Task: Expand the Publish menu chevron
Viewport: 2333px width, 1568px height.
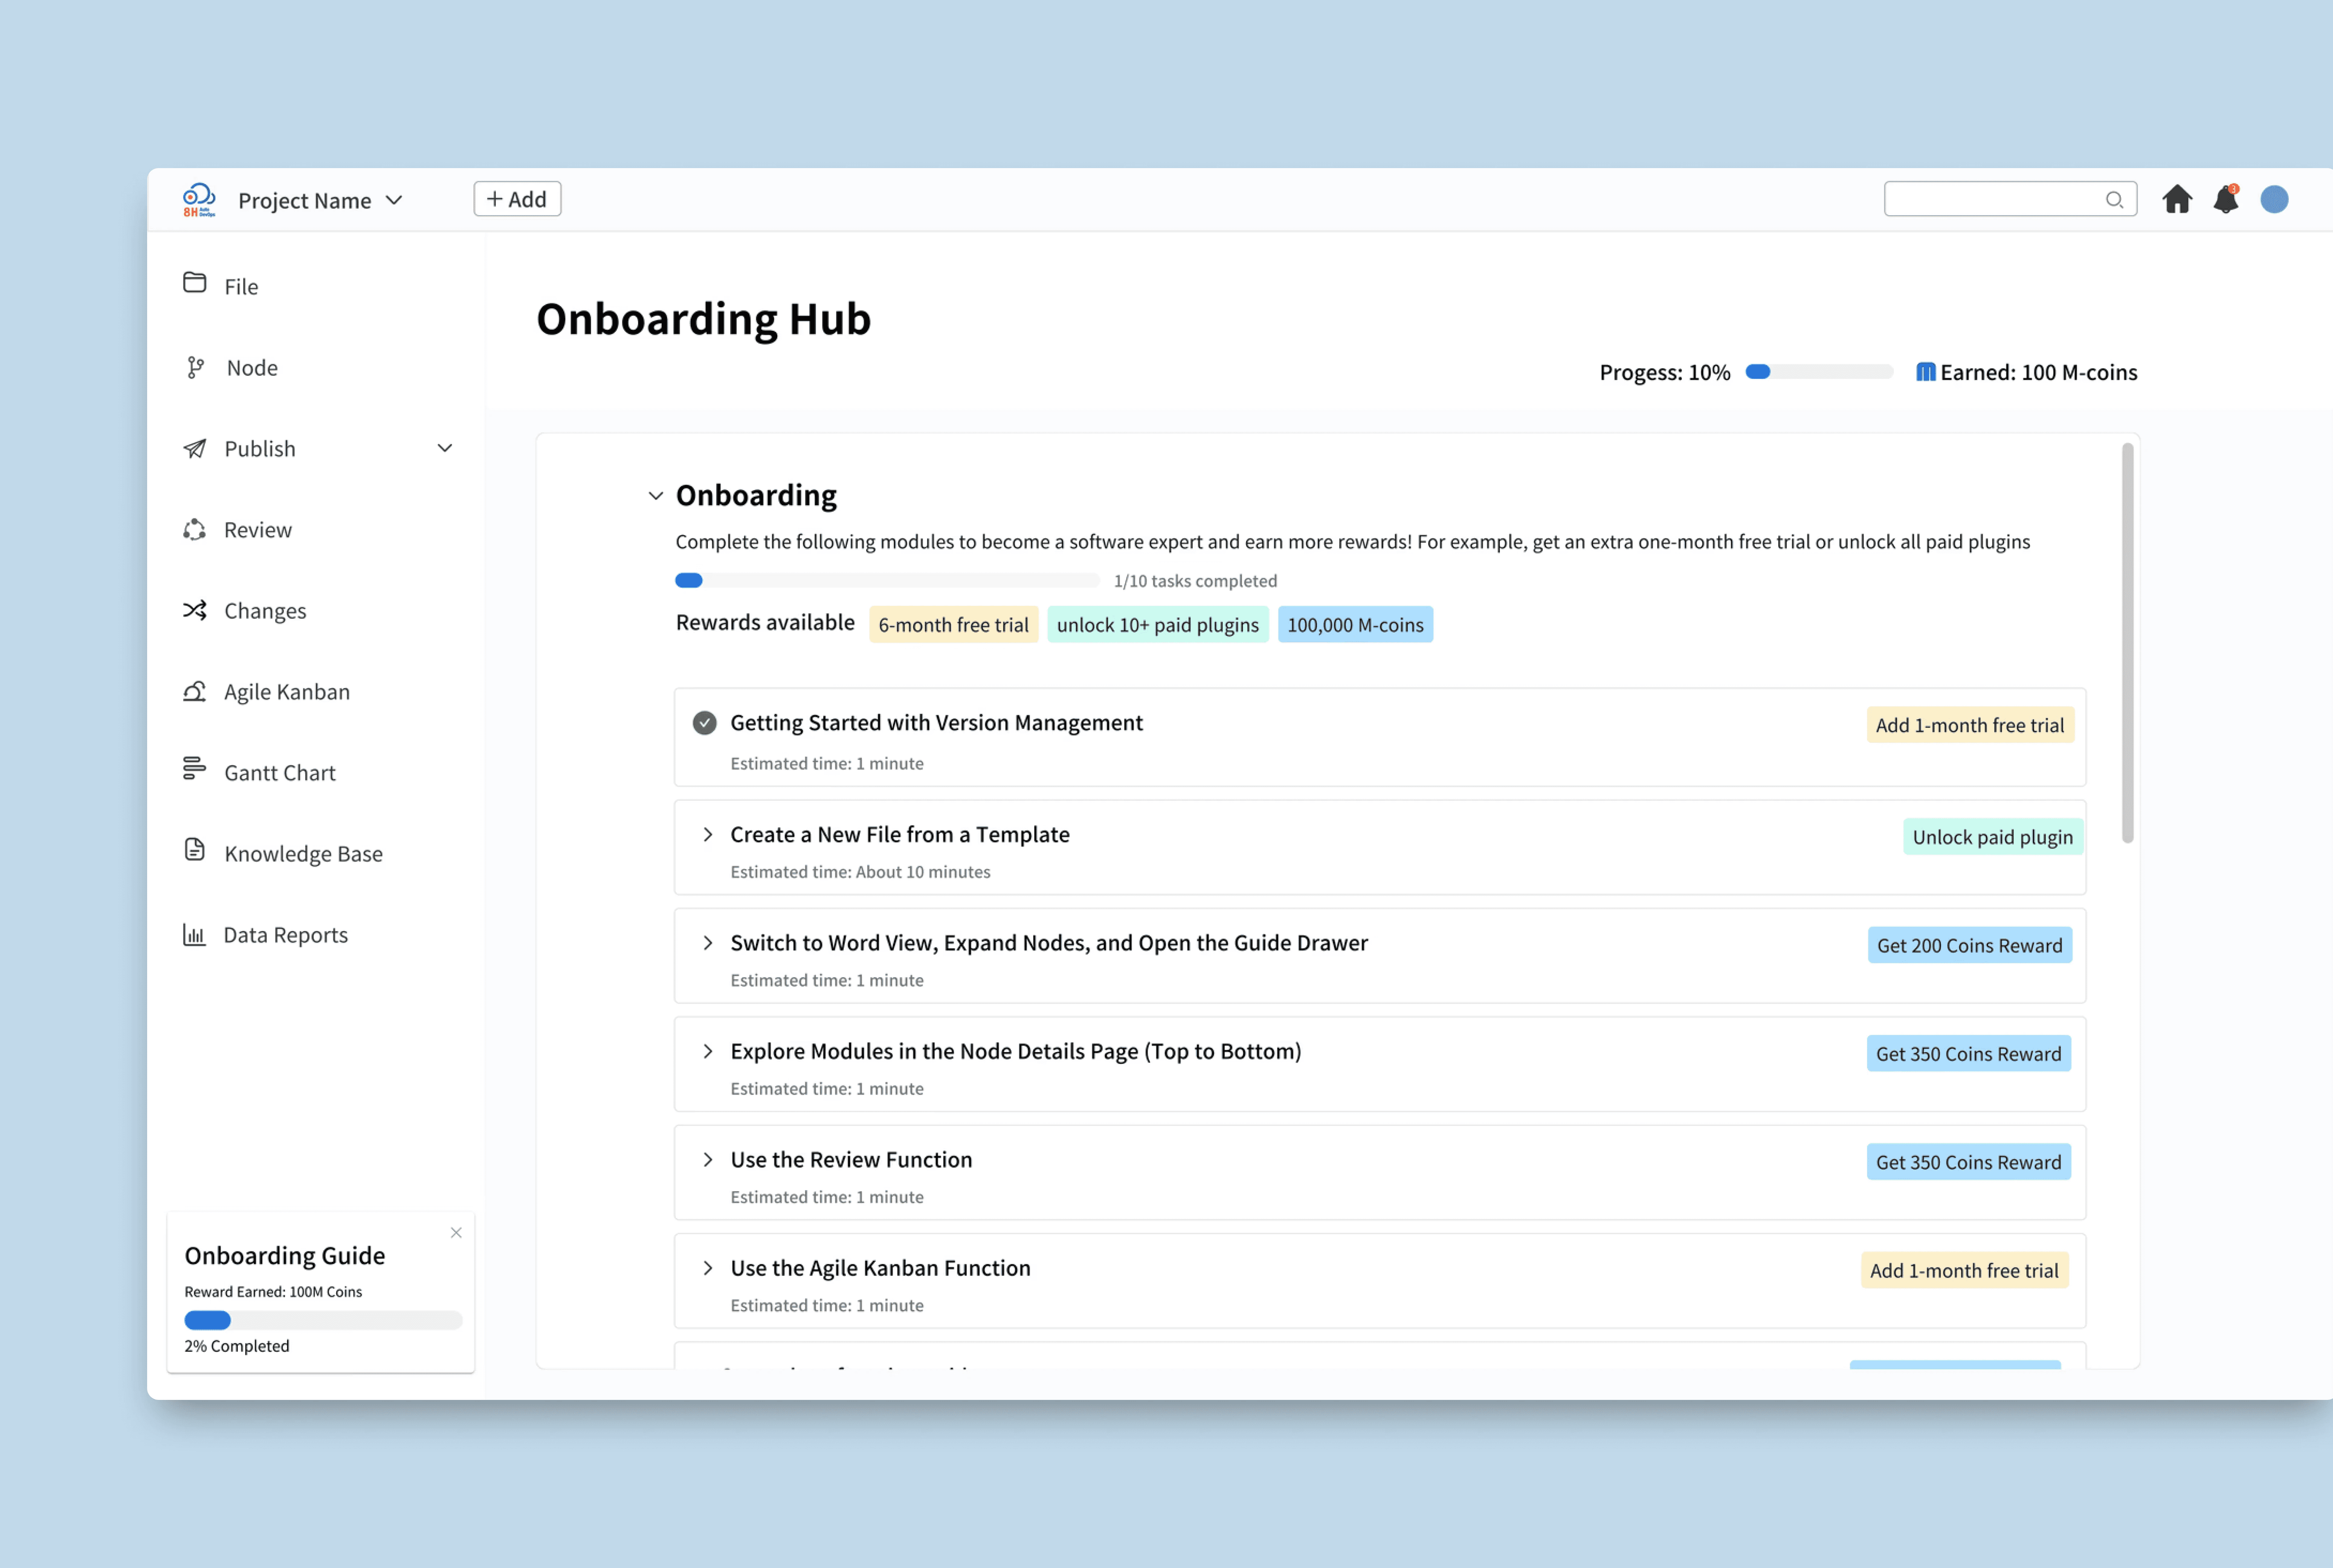Action: 445,449
